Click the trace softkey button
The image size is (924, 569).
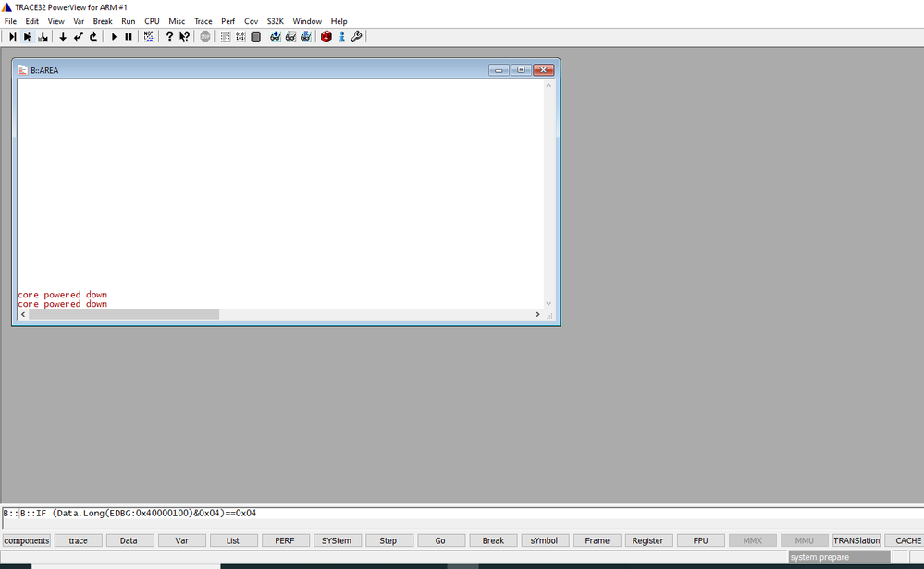coord(79,540)
